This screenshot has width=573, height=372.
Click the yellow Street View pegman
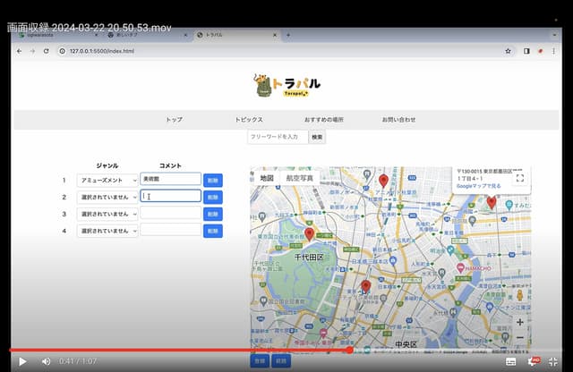click(519, 293)
